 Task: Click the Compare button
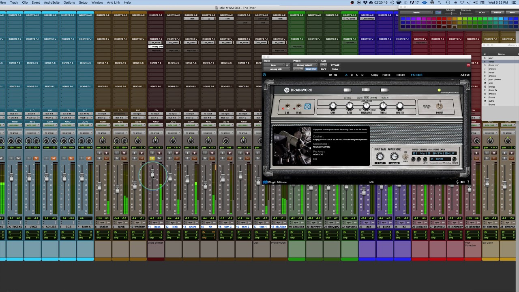pos(311,69)
